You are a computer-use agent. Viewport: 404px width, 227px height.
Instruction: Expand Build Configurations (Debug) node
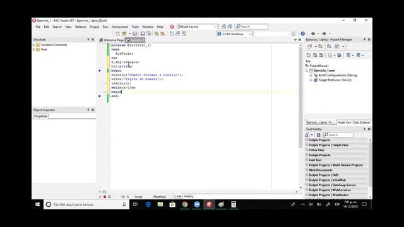pos(311,76)
